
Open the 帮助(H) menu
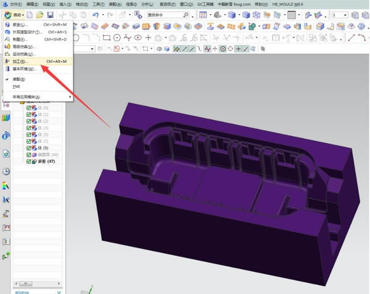(262, 4)
